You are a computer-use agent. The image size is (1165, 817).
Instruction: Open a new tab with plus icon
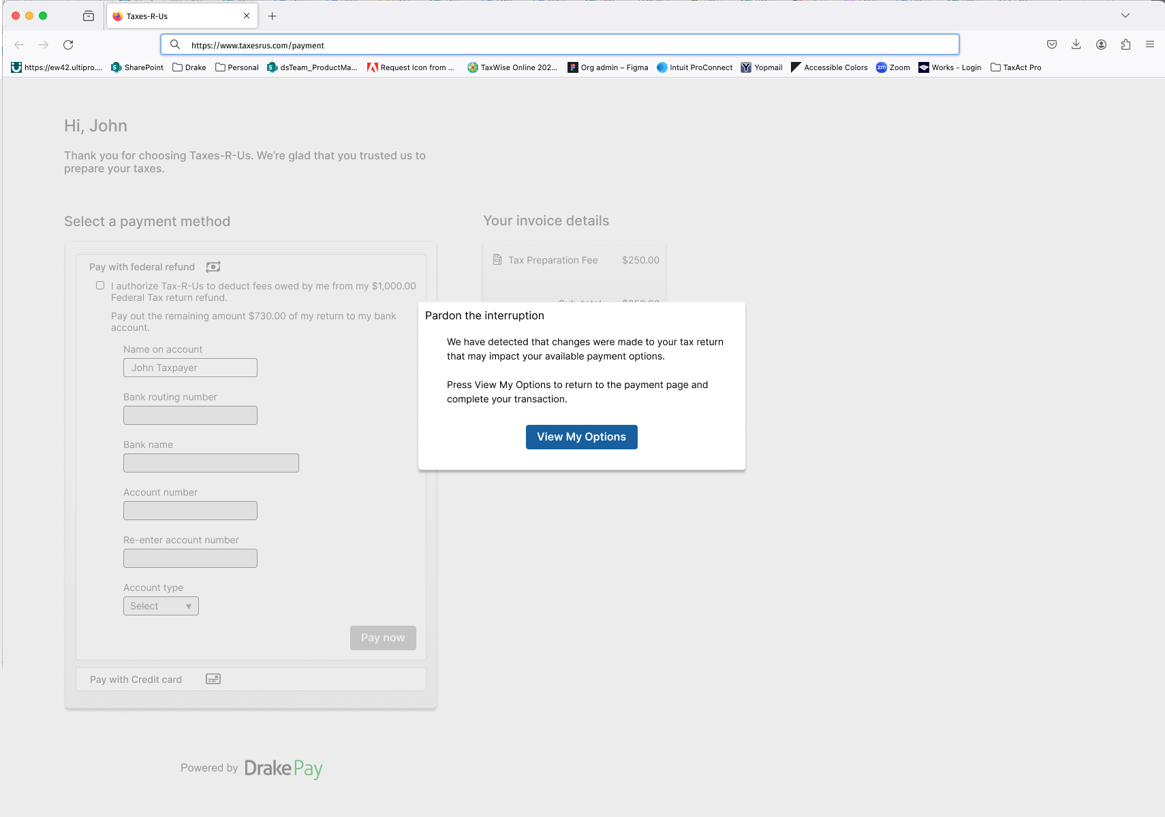point(273,16)
